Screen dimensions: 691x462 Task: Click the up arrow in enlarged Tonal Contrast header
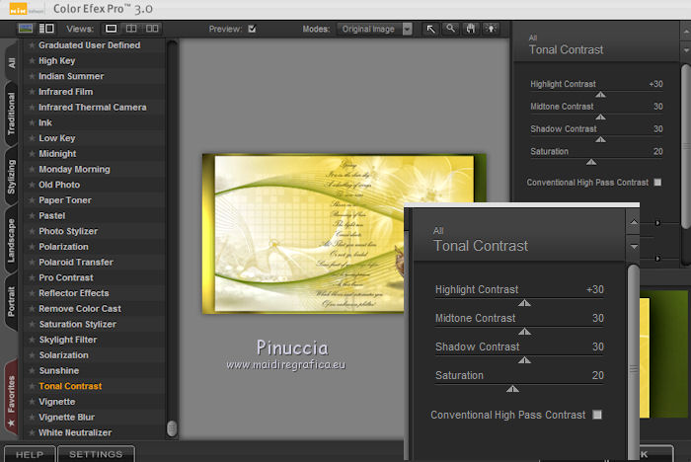634,221
